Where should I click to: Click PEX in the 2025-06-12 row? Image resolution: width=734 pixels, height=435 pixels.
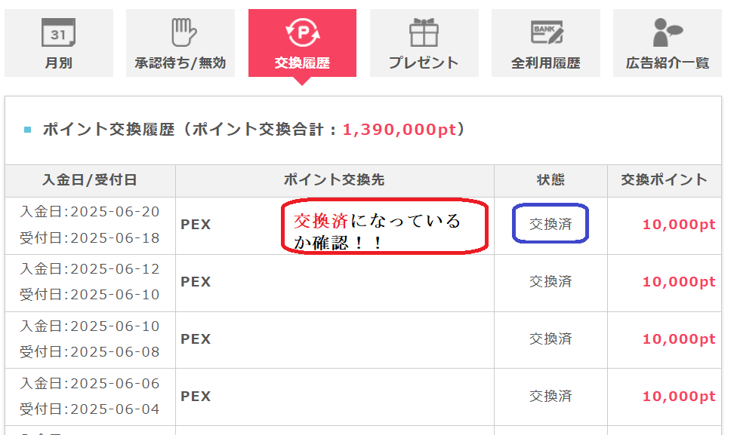[x=196, y=282]
